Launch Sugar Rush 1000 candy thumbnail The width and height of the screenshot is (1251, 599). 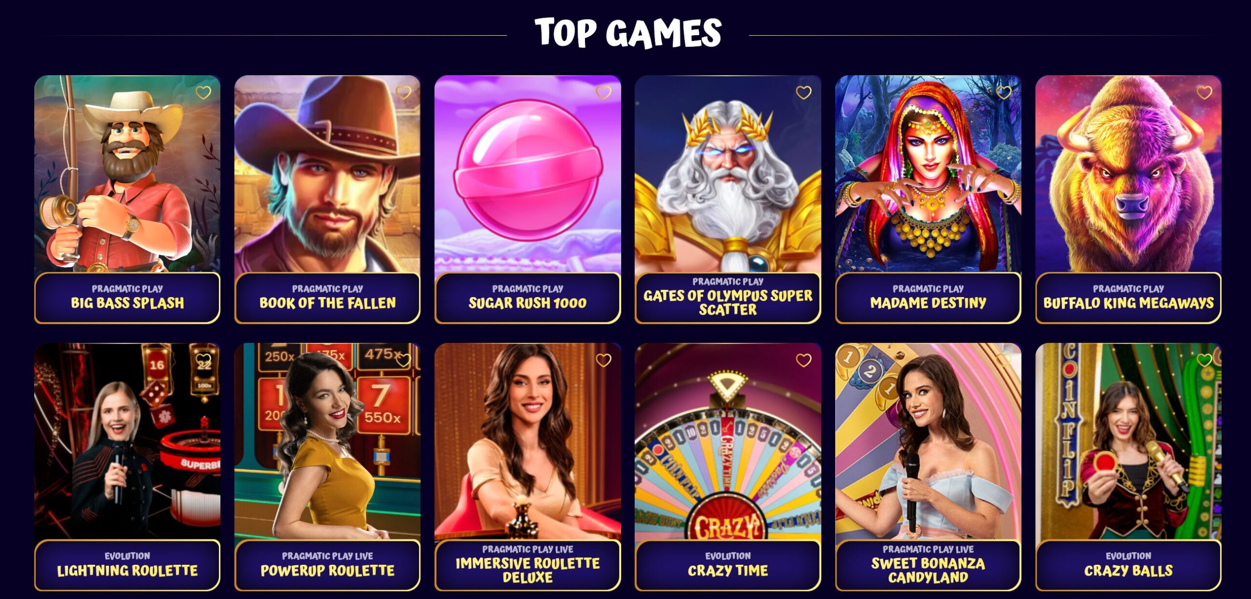528,173
